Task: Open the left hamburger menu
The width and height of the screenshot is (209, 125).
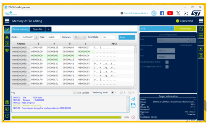Action: click(x=7, y=21)
